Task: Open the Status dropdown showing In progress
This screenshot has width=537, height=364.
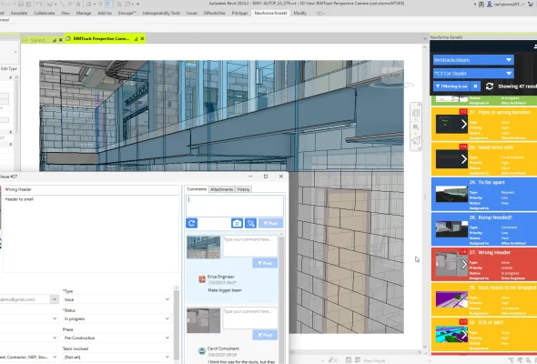Action: pos(117,318)
